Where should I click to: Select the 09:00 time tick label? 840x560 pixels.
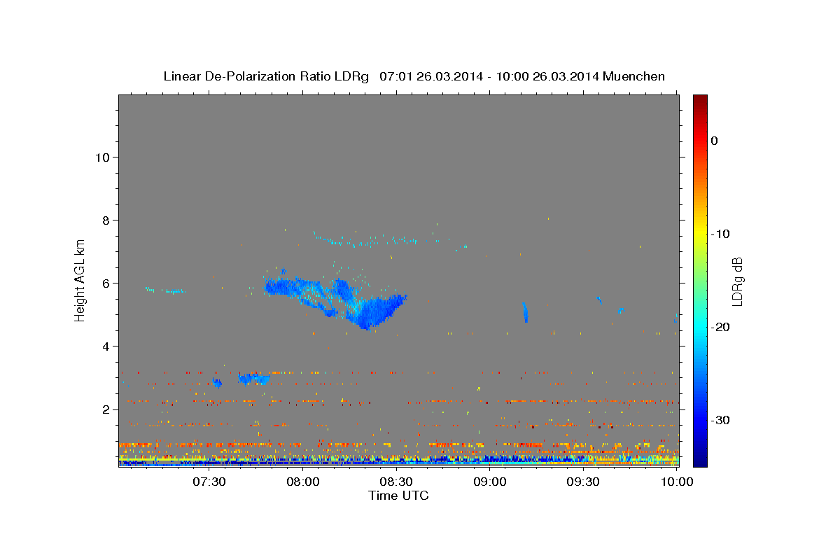(x=490, y=482)
